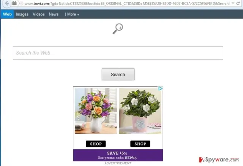Screen dimensions: 243x166
Task: Click SHOP under the gardenia plant
Action: click(140, 144)
